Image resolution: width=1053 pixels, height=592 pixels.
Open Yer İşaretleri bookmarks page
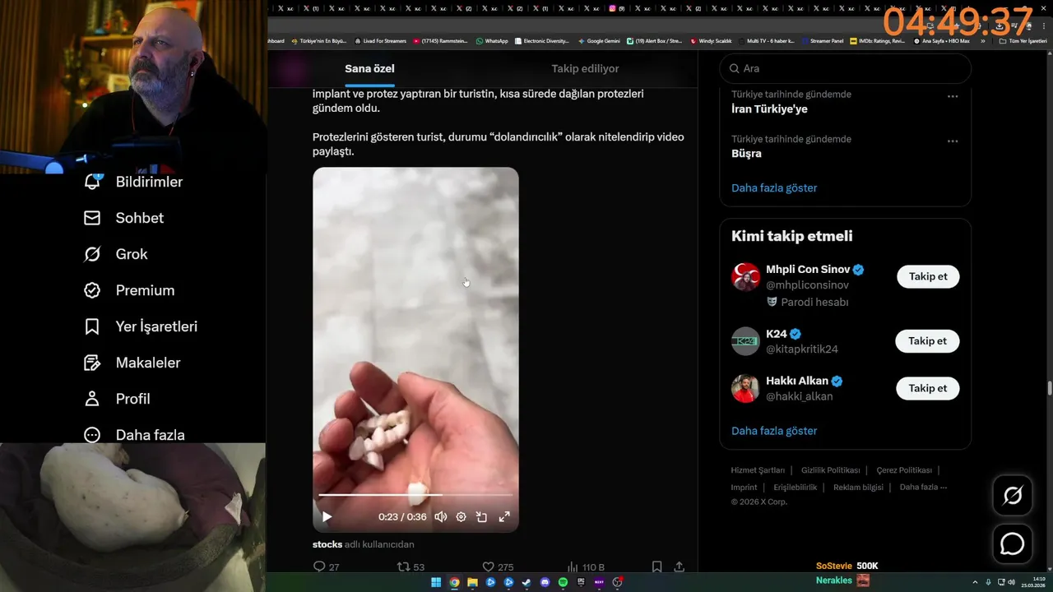tap(141, 326)
